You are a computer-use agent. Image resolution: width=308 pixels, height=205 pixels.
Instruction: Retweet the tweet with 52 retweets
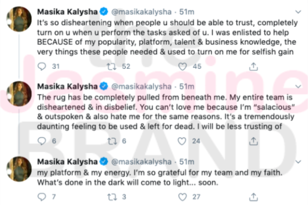[x=112, y=67]
